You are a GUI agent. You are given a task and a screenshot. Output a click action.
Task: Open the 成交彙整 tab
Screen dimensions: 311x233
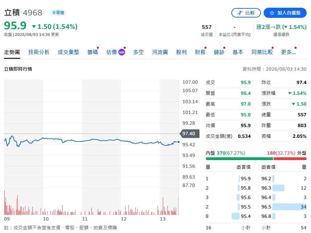69,52
